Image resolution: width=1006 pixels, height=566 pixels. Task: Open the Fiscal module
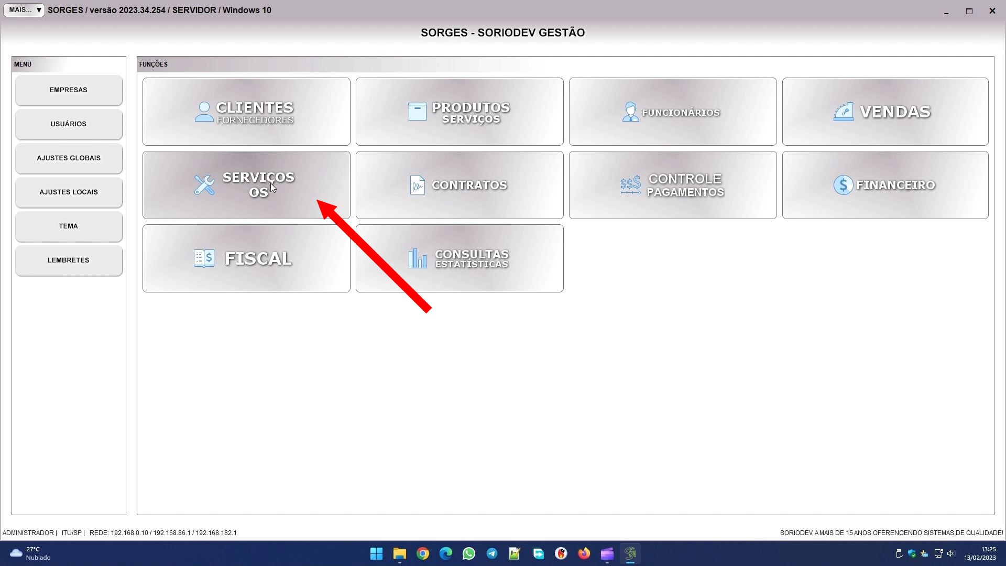(x=246, y=258)
